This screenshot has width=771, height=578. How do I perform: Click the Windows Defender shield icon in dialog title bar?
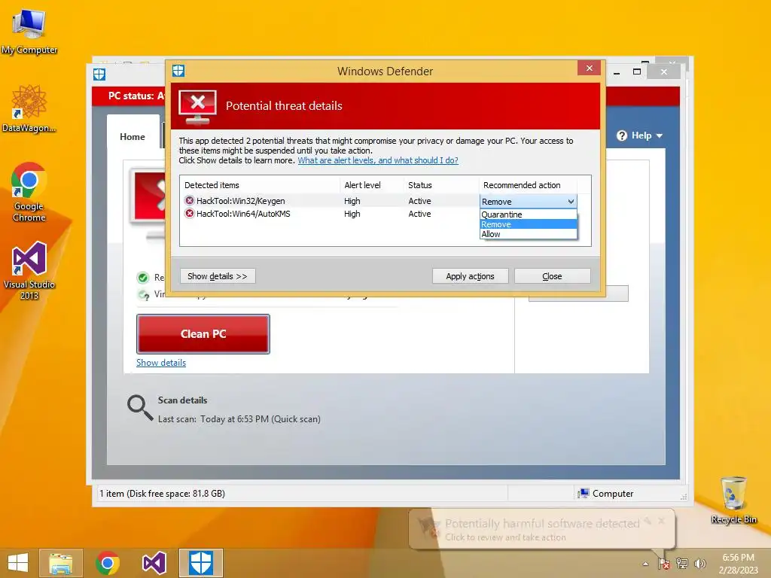(178, 71)
